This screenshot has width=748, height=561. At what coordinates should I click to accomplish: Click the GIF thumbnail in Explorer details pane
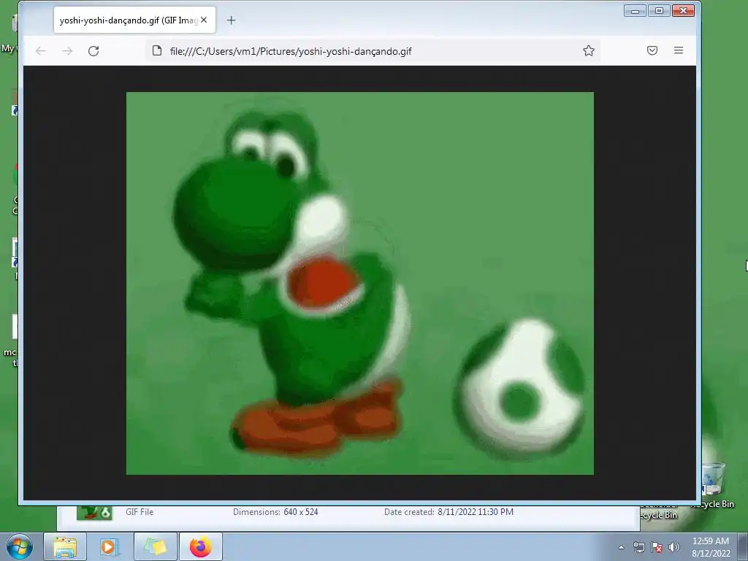point(94,512)
